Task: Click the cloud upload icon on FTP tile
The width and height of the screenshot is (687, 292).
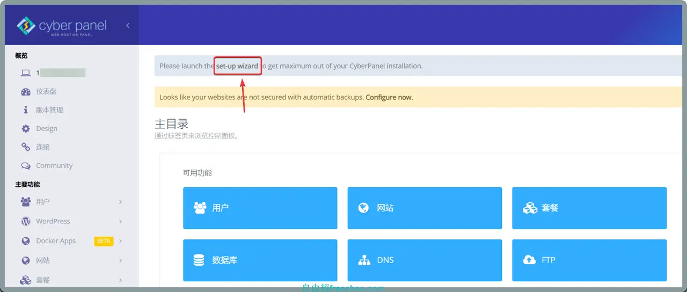Action: tap(529, 260)
